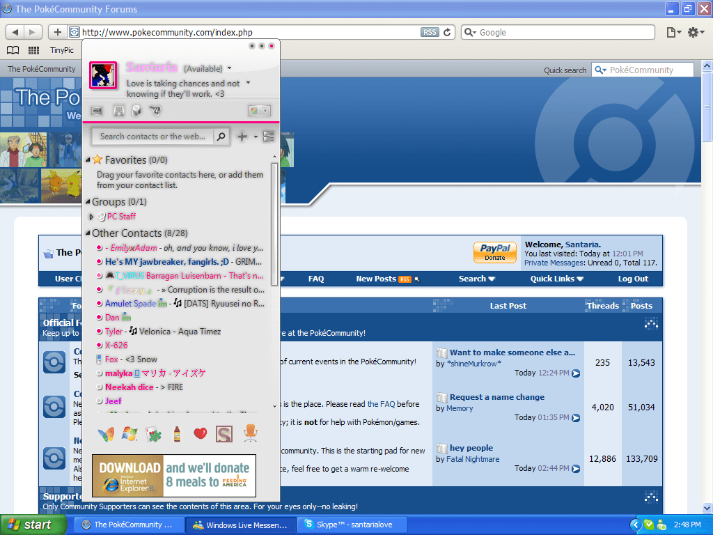
Task: Click Santaria's display picture in Messenger
Action: click(103, 75)
